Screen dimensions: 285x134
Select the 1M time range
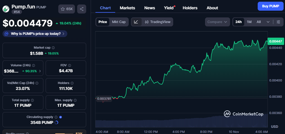[x=249, y=22]
